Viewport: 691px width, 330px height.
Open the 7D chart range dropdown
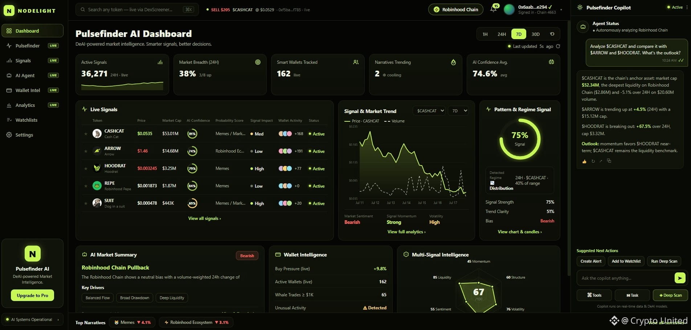(x=458, y=111)
